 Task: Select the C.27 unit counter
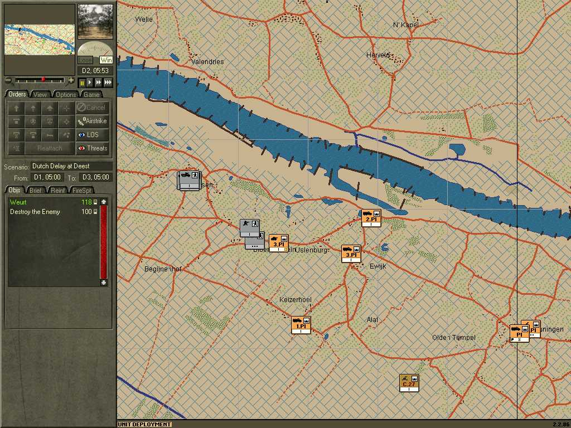pyautogui.click(x=409, y=383)
